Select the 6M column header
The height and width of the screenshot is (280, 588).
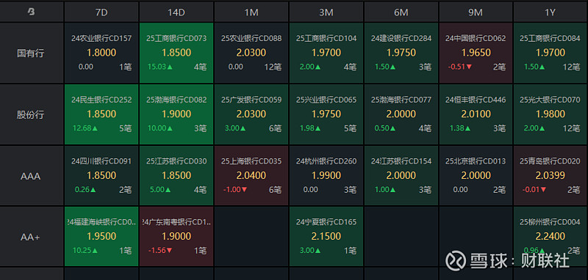tap(401, 12)
